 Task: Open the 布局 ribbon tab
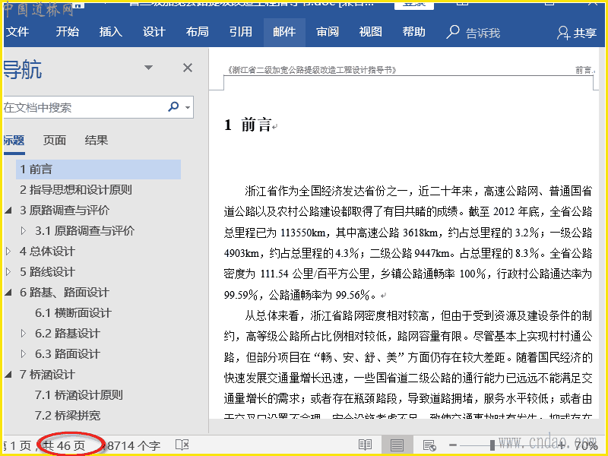(198, 32)
